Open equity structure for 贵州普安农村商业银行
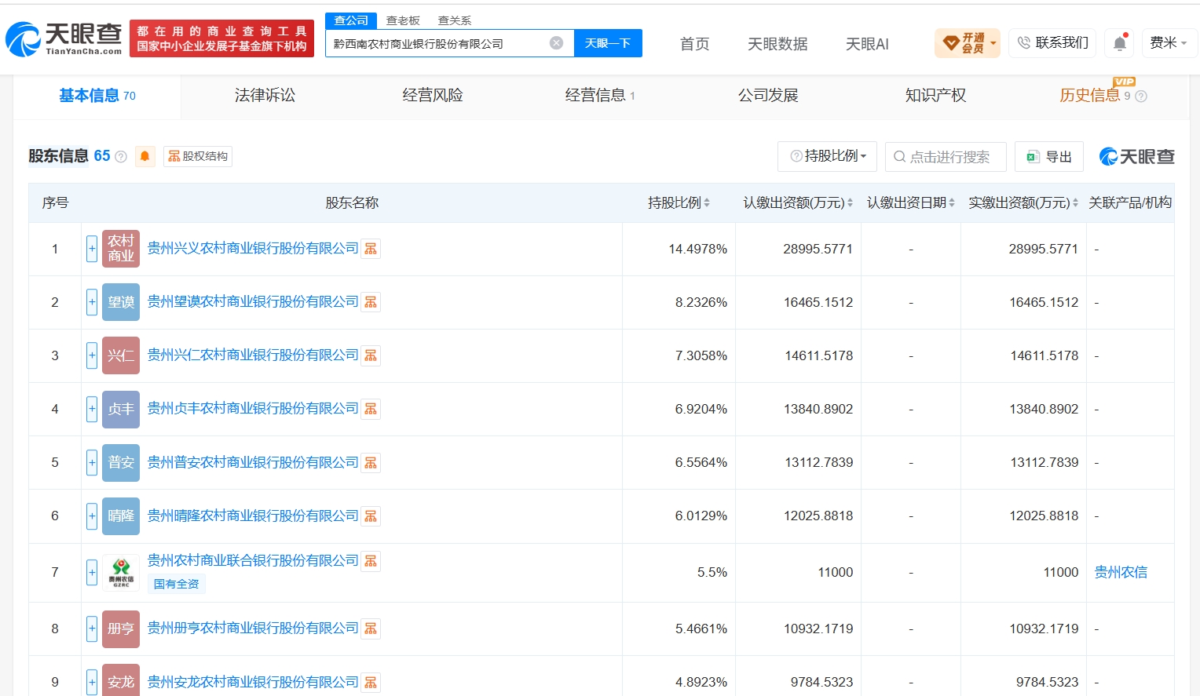This screenshot has height=696, width=1200. coord(371,462)
